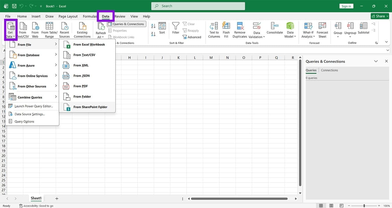The height and width of the screenshot is (208, 392).
Task: Open Query Options
Action: coord(32,122)
